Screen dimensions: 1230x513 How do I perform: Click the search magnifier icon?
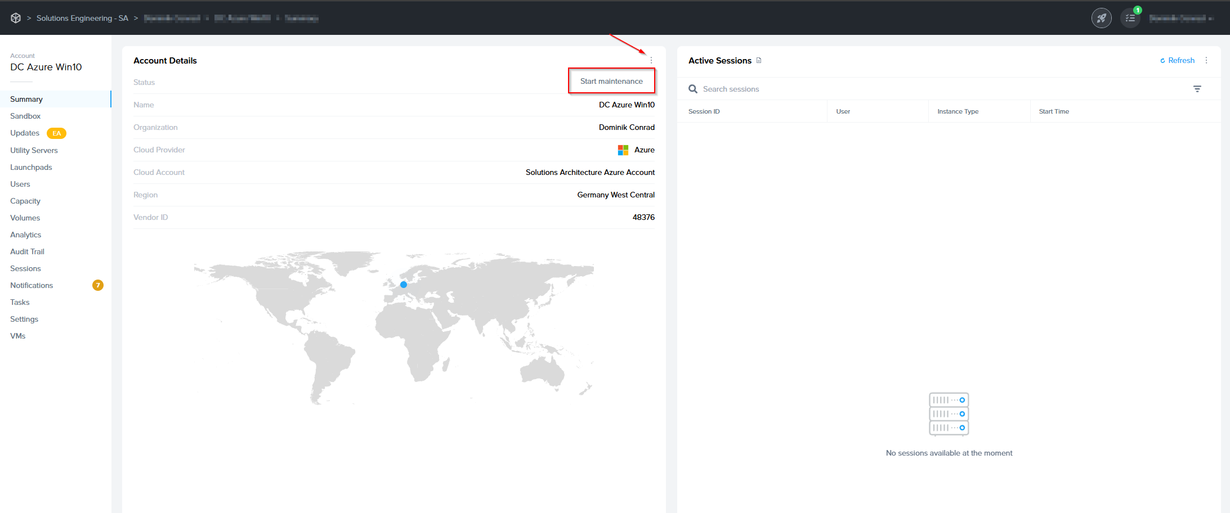[x=693, y=89]
